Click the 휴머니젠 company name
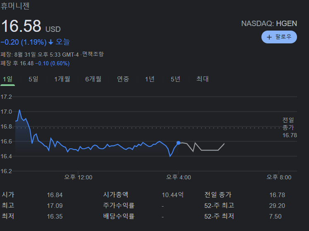Viewport: 309px width, 231px height. [x=15, y=6]
